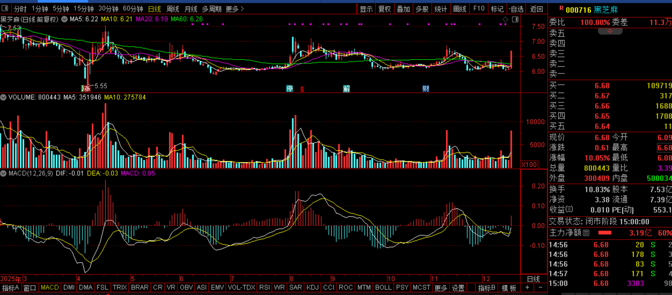Expand the sell orders double-chevron handle
This screenshot has width=672, height=295.
(x=610, y=31)
